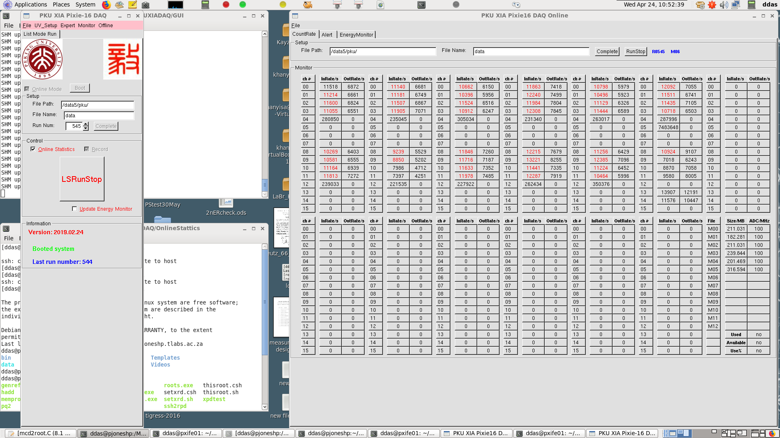
Task: Click Complete button in DAQ Online setup
Action: (x=607, y=52)
